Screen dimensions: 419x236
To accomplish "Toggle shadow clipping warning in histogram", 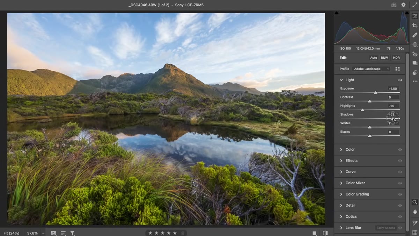I will point(337,13).
